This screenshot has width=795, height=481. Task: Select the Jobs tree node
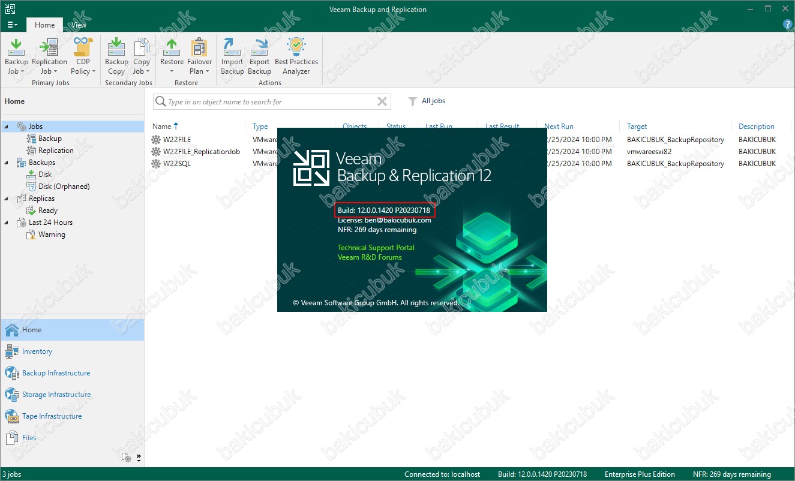pos(35,127)
